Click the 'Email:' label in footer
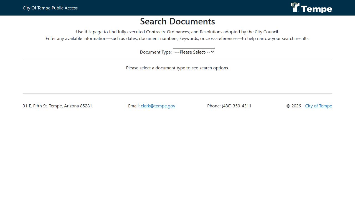This screenshot has width=355, height=222. 134,106
